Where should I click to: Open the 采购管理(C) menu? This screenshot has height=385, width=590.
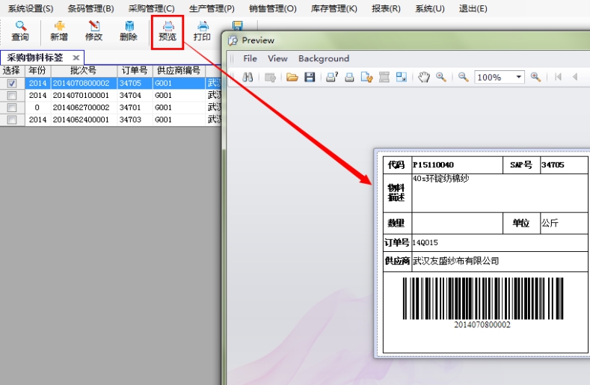coord(151,9)
